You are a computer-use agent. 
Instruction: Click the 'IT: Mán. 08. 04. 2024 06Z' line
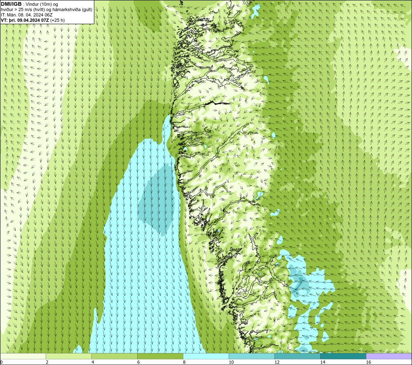pos(26,15)
